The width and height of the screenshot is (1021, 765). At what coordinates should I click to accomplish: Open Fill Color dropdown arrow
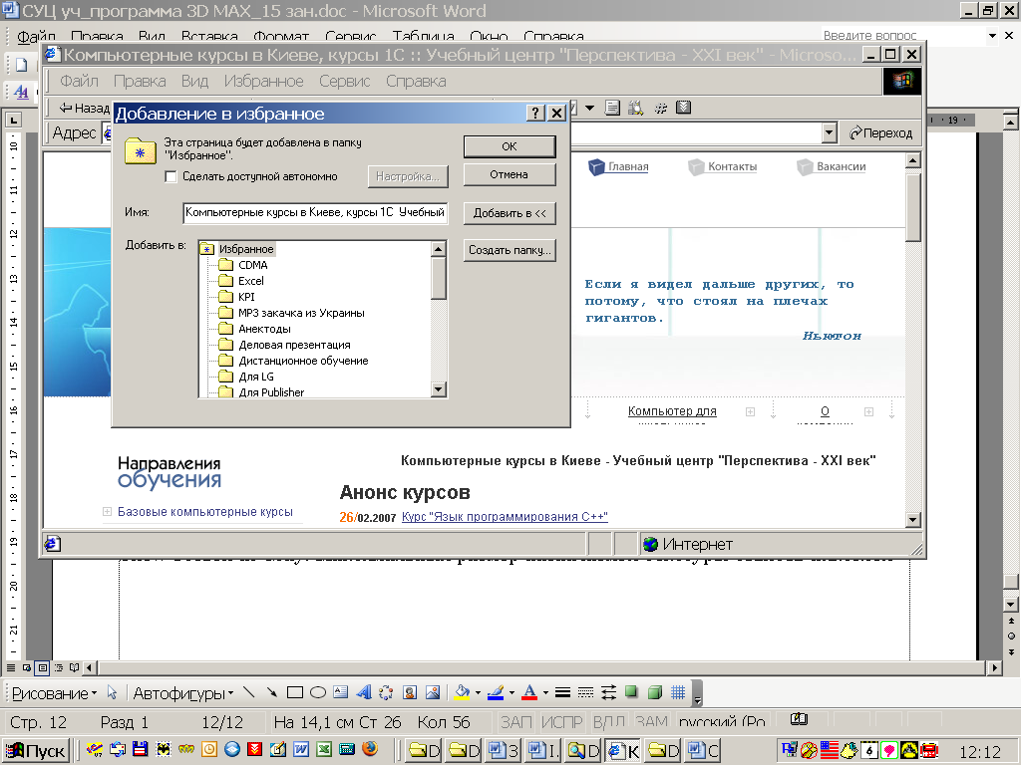(478, 693)
